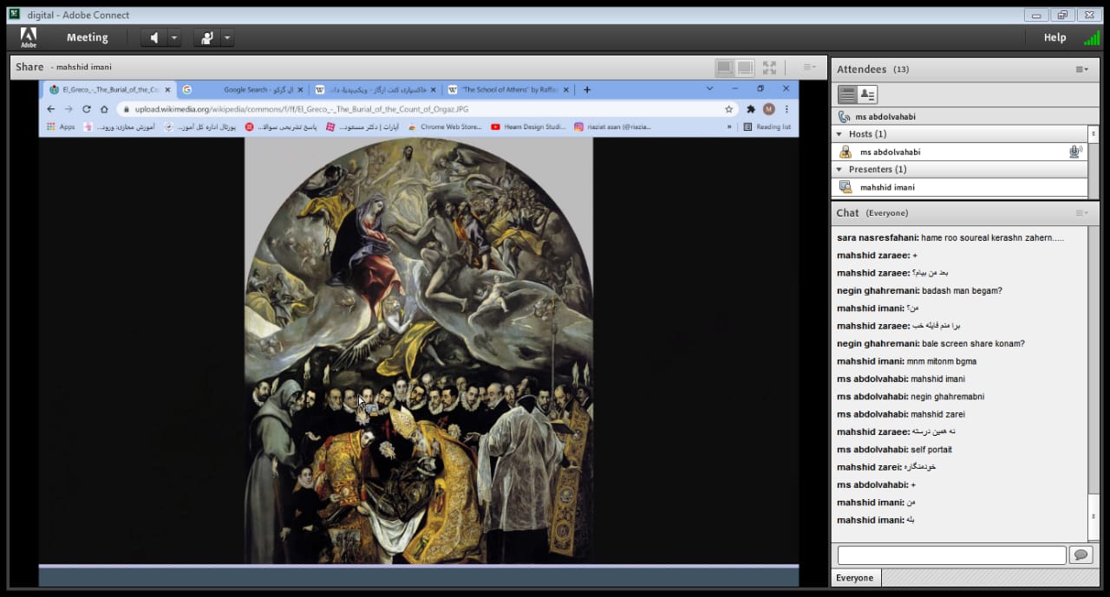Open the status options dropdown arrow
Viewport: 1110px width, 597px height.
click(227, 38)
